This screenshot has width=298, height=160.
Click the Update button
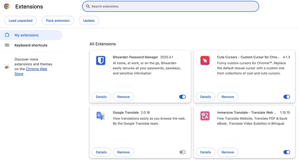(89, 21)
